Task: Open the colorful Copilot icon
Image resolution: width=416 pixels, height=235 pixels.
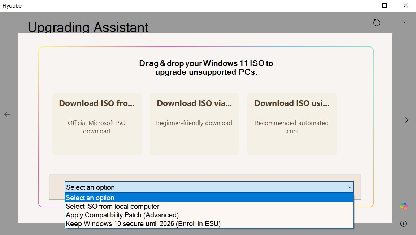Action: coord(404,206)
